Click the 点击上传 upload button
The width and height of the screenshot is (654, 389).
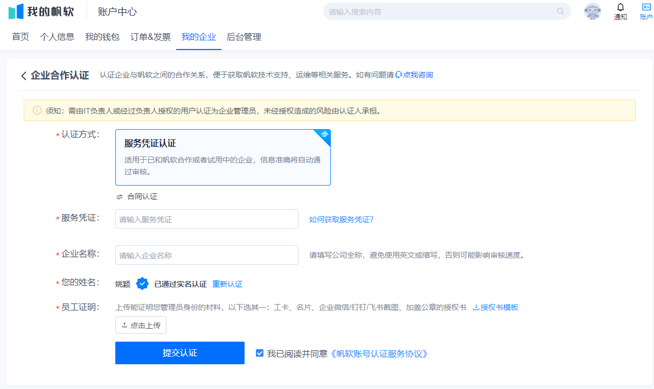click(x=141, y=325)
